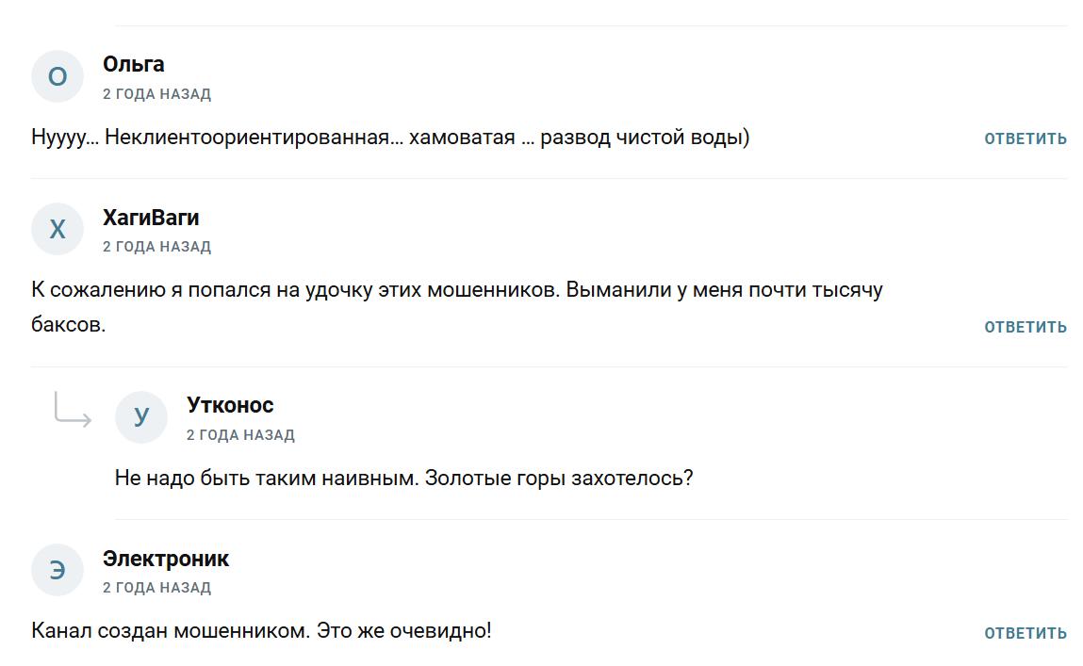Click timestamp under Электроник's name
Screen dimensions: 1083x666
156,586
